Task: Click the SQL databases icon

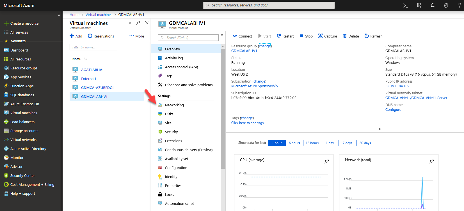Action: [6, 95]
